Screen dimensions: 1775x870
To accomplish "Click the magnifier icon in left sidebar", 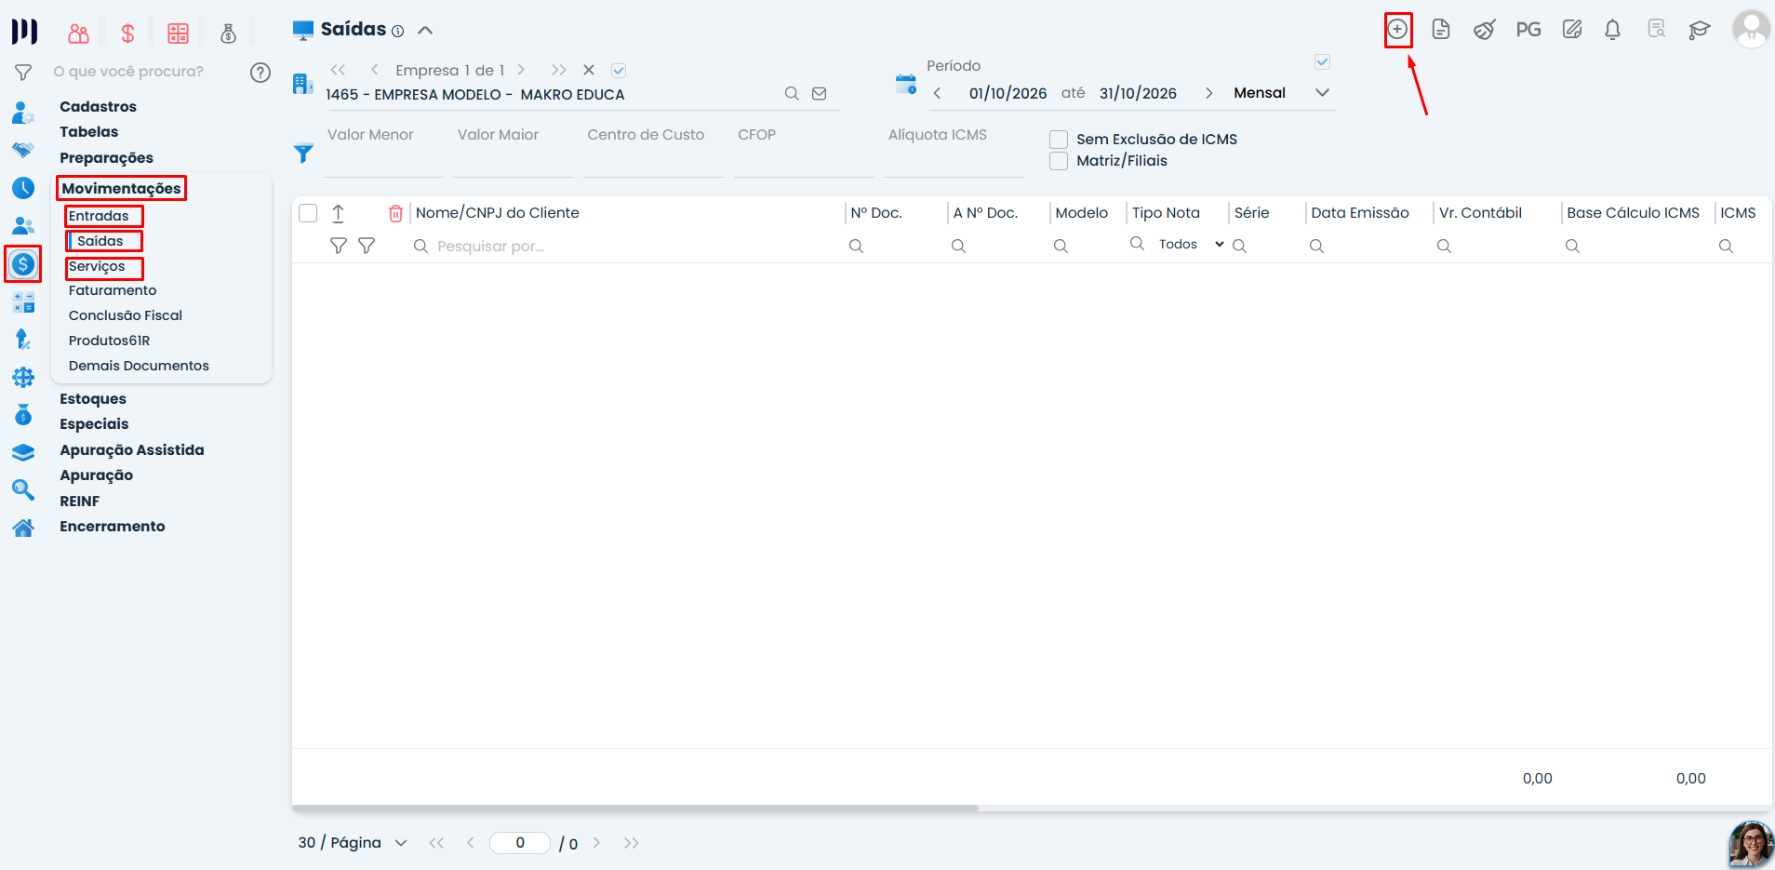I will 23,489.
